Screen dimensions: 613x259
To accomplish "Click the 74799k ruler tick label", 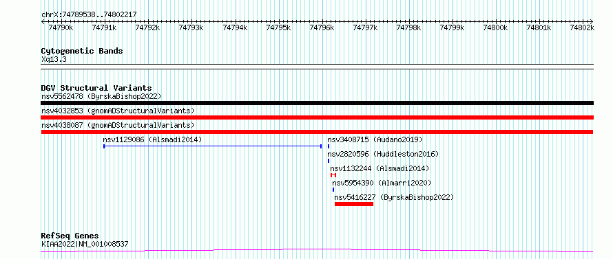I will pyautogui.click(x=452, y=27).
